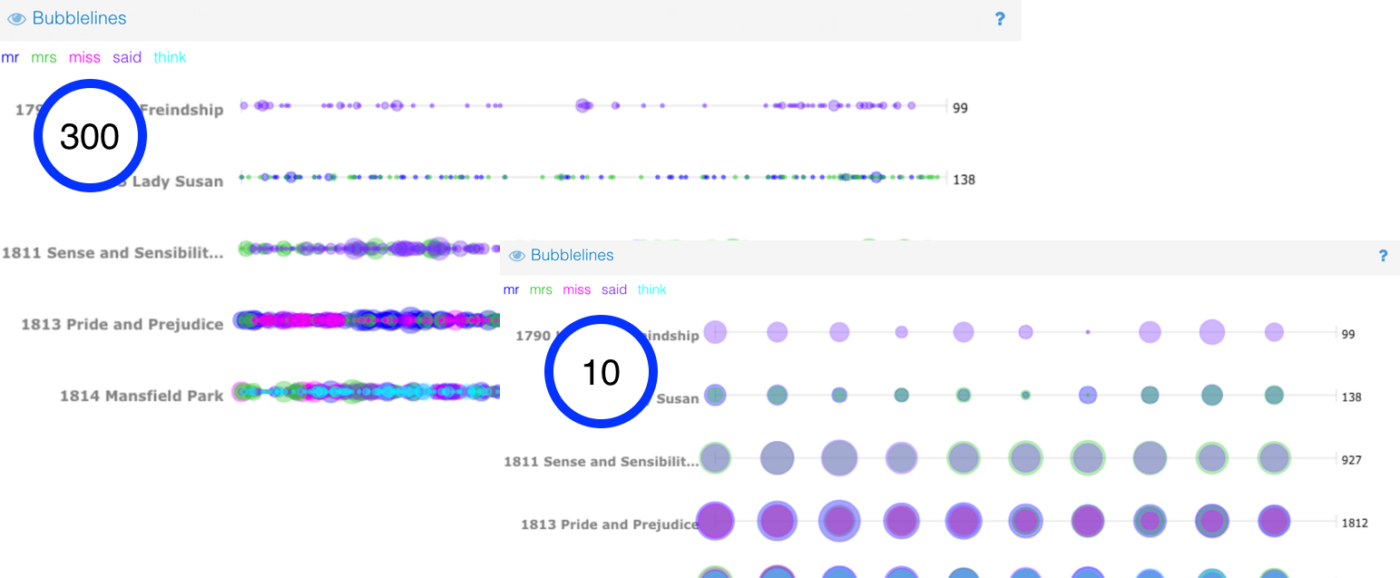Toggle the "mrs" legend term in the 300-segment panel

click(x=44, y=57)
